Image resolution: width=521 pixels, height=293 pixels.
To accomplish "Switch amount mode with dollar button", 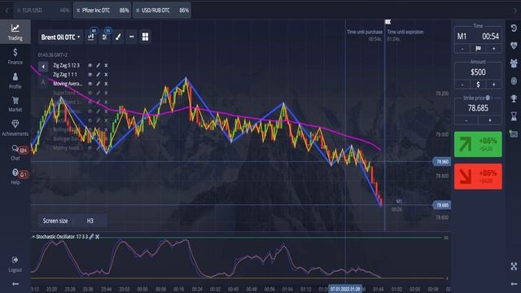I will point(478,85).
